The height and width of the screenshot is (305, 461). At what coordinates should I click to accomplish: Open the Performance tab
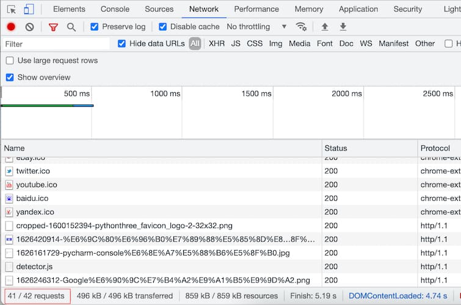[256, 9]
